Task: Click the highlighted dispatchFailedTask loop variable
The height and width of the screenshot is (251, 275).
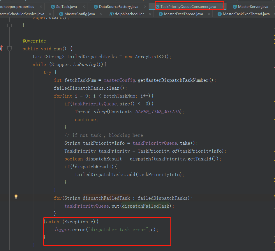Action: coord(106,198)
